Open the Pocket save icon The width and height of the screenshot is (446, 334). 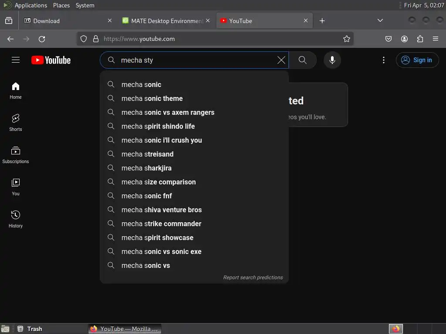coord(388,39)
